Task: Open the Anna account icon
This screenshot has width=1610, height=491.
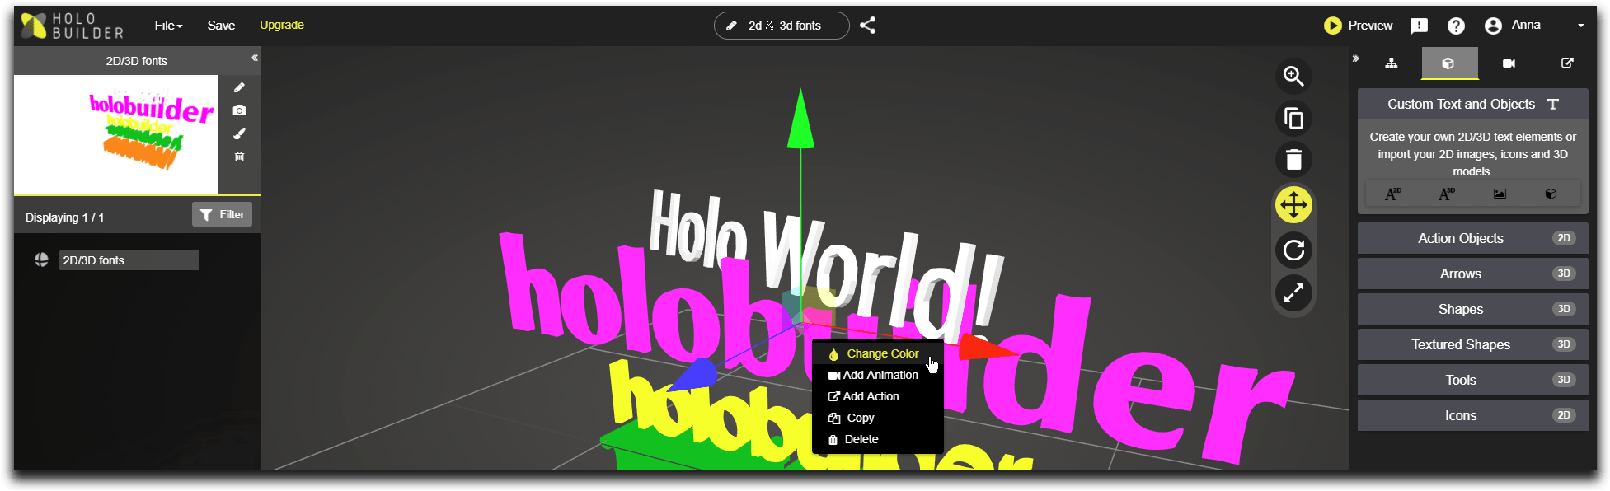Action: coord(1493,26)
